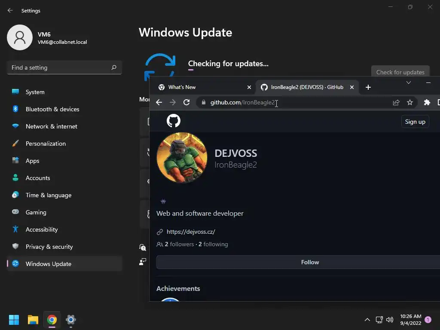Click the search magnifier in Find a setting
Viewport: 440px width, 330px height.
(x=113, y=67)
